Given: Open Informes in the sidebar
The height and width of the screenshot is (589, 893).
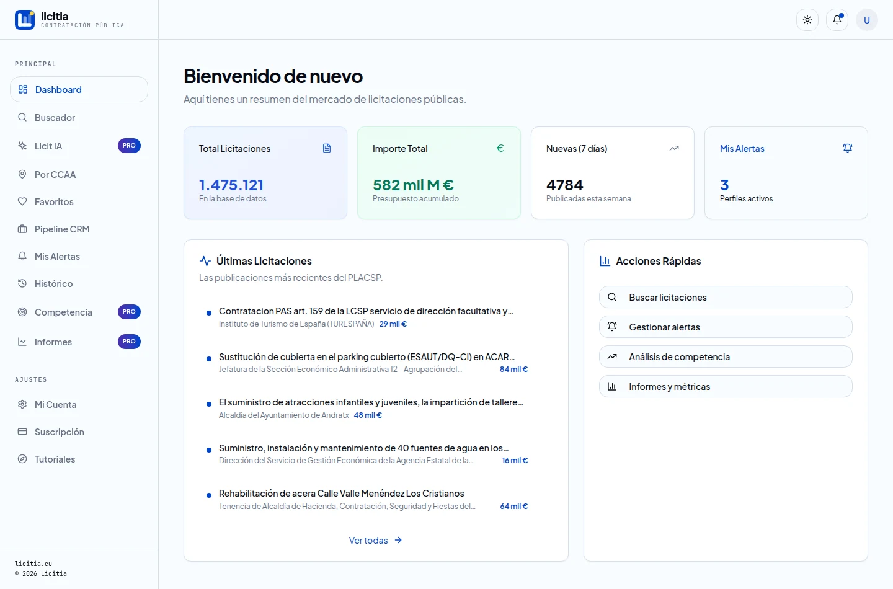Looking at the screenshot, I should click(79, 342).
